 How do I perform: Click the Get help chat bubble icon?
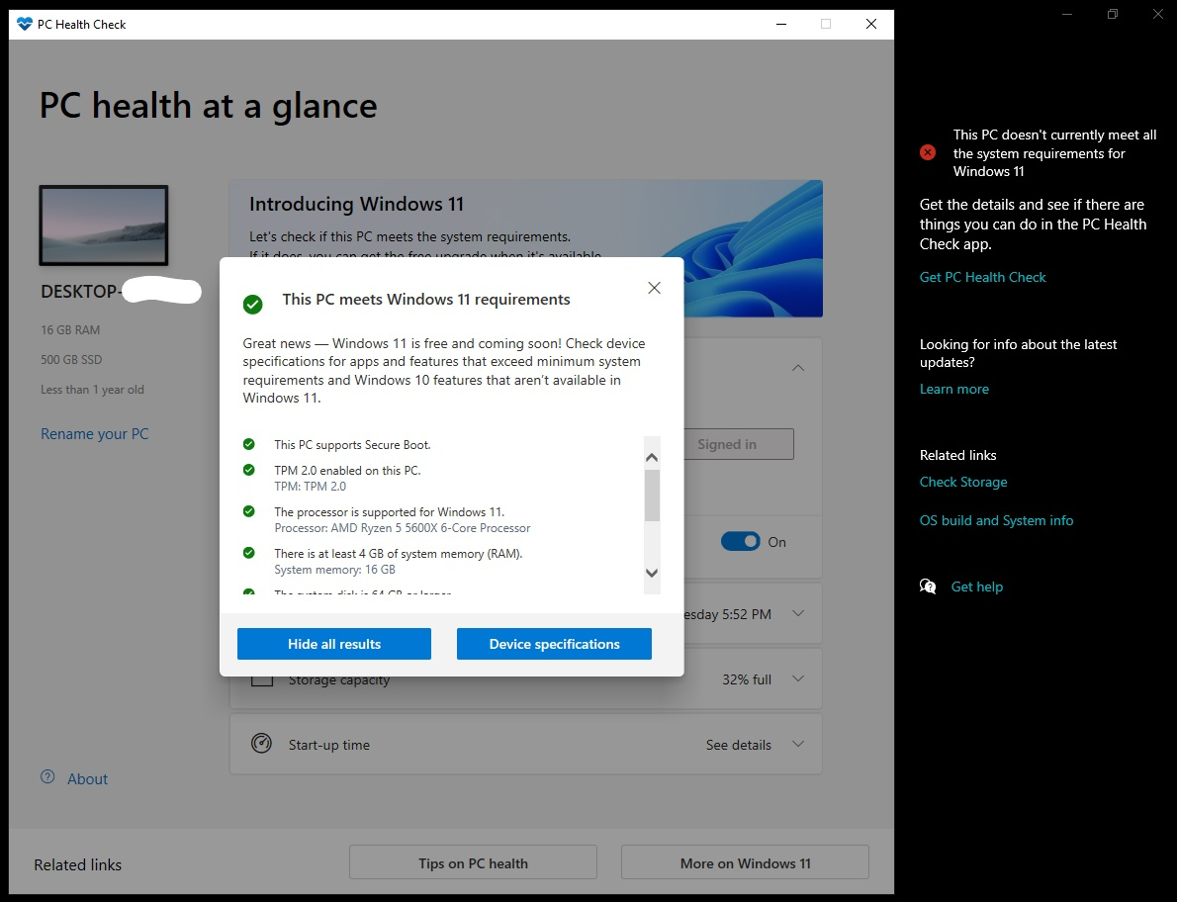(x=928, y=586)
